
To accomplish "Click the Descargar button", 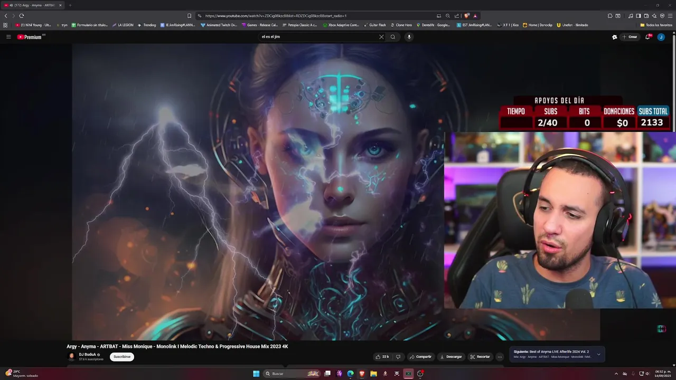I will 450,357.
